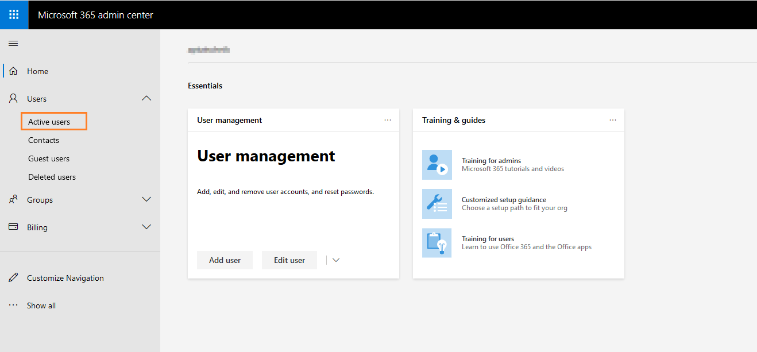Screen dimensions: 757x352
Task: Open Guest users page
Action: [49, 158]
